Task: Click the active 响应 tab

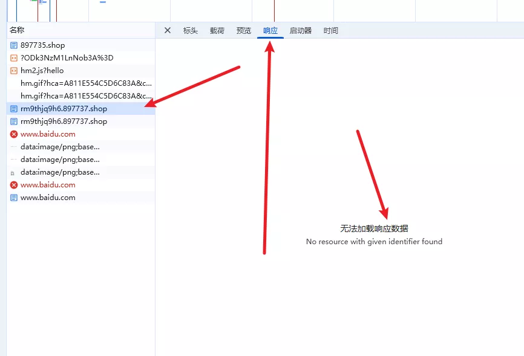Action: [270, 30]
